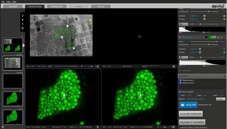Play the Filtered colour 1 stream
The image size is (227, 129).
tap(221, 37)
